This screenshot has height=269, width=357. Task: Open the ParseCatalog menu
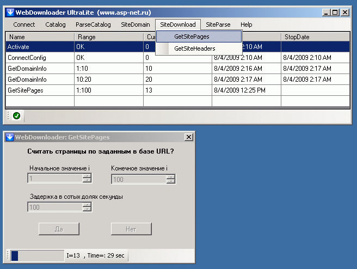(93, 25)
